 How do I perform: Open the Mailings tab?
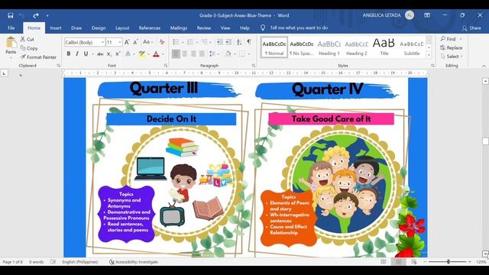tap(179, 27)
